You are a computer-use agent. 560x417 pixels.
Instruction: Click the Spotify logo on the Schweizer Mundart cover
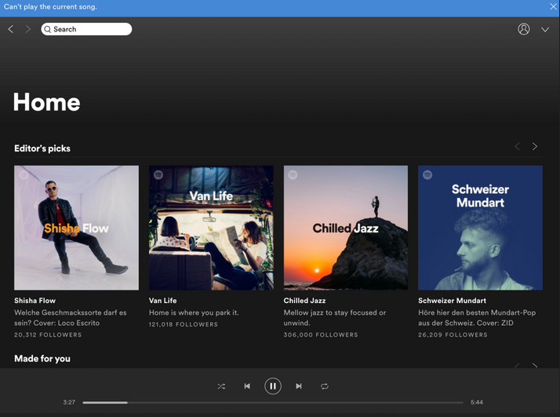click(x=427, y=175)
